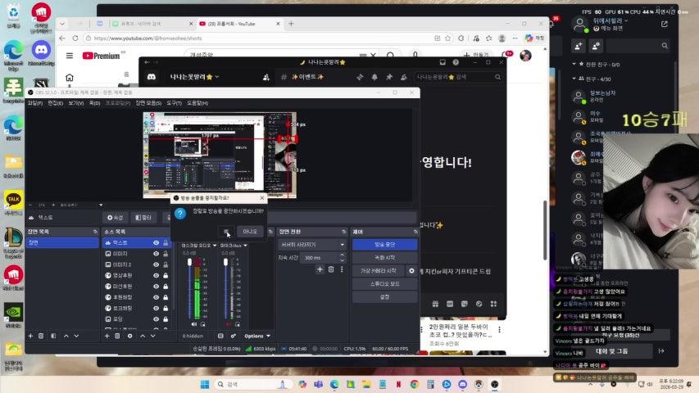699x393 pixels.
Task: Open the Discord server name dropdown
Action: click(x=194, y=77)
